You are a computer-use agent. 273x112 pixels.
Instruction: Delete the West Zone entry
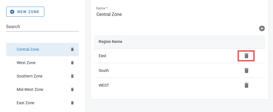[x=72, y=63]
